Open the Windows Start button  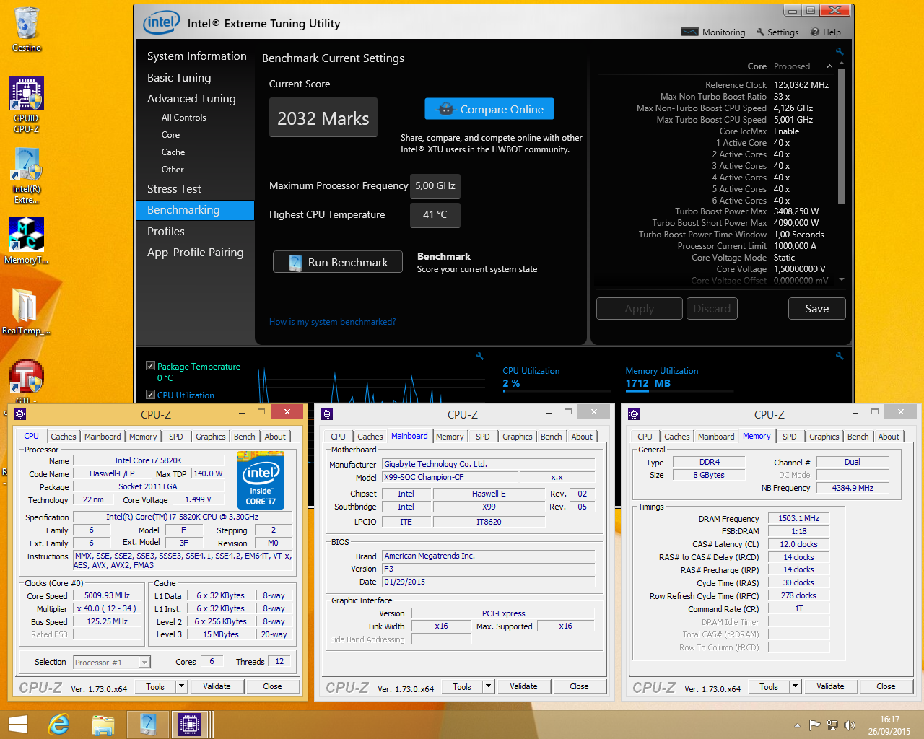pyautogui.click(x=17, y=725)
